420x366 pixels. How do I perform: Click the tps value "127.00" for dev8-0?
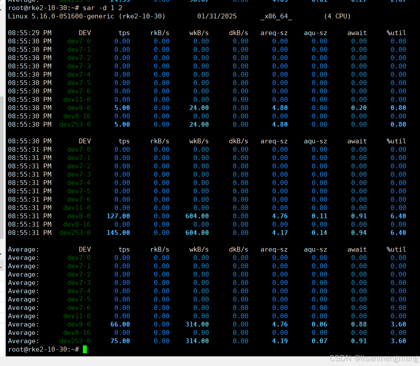click(118, 216)
